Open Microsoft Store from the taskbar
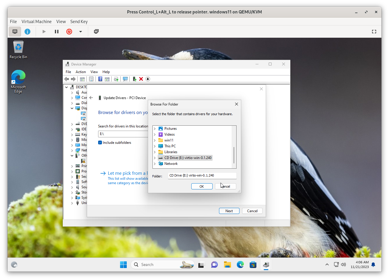 (x=253, y=265)
